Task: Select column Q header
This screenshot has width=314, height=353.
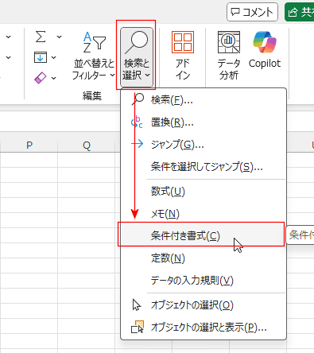Action: pos(87,145)
